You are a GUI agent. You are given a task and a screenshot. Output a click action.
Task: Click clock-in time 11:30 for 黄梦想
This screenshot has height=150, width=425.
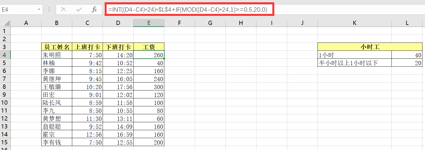point(88,118)
